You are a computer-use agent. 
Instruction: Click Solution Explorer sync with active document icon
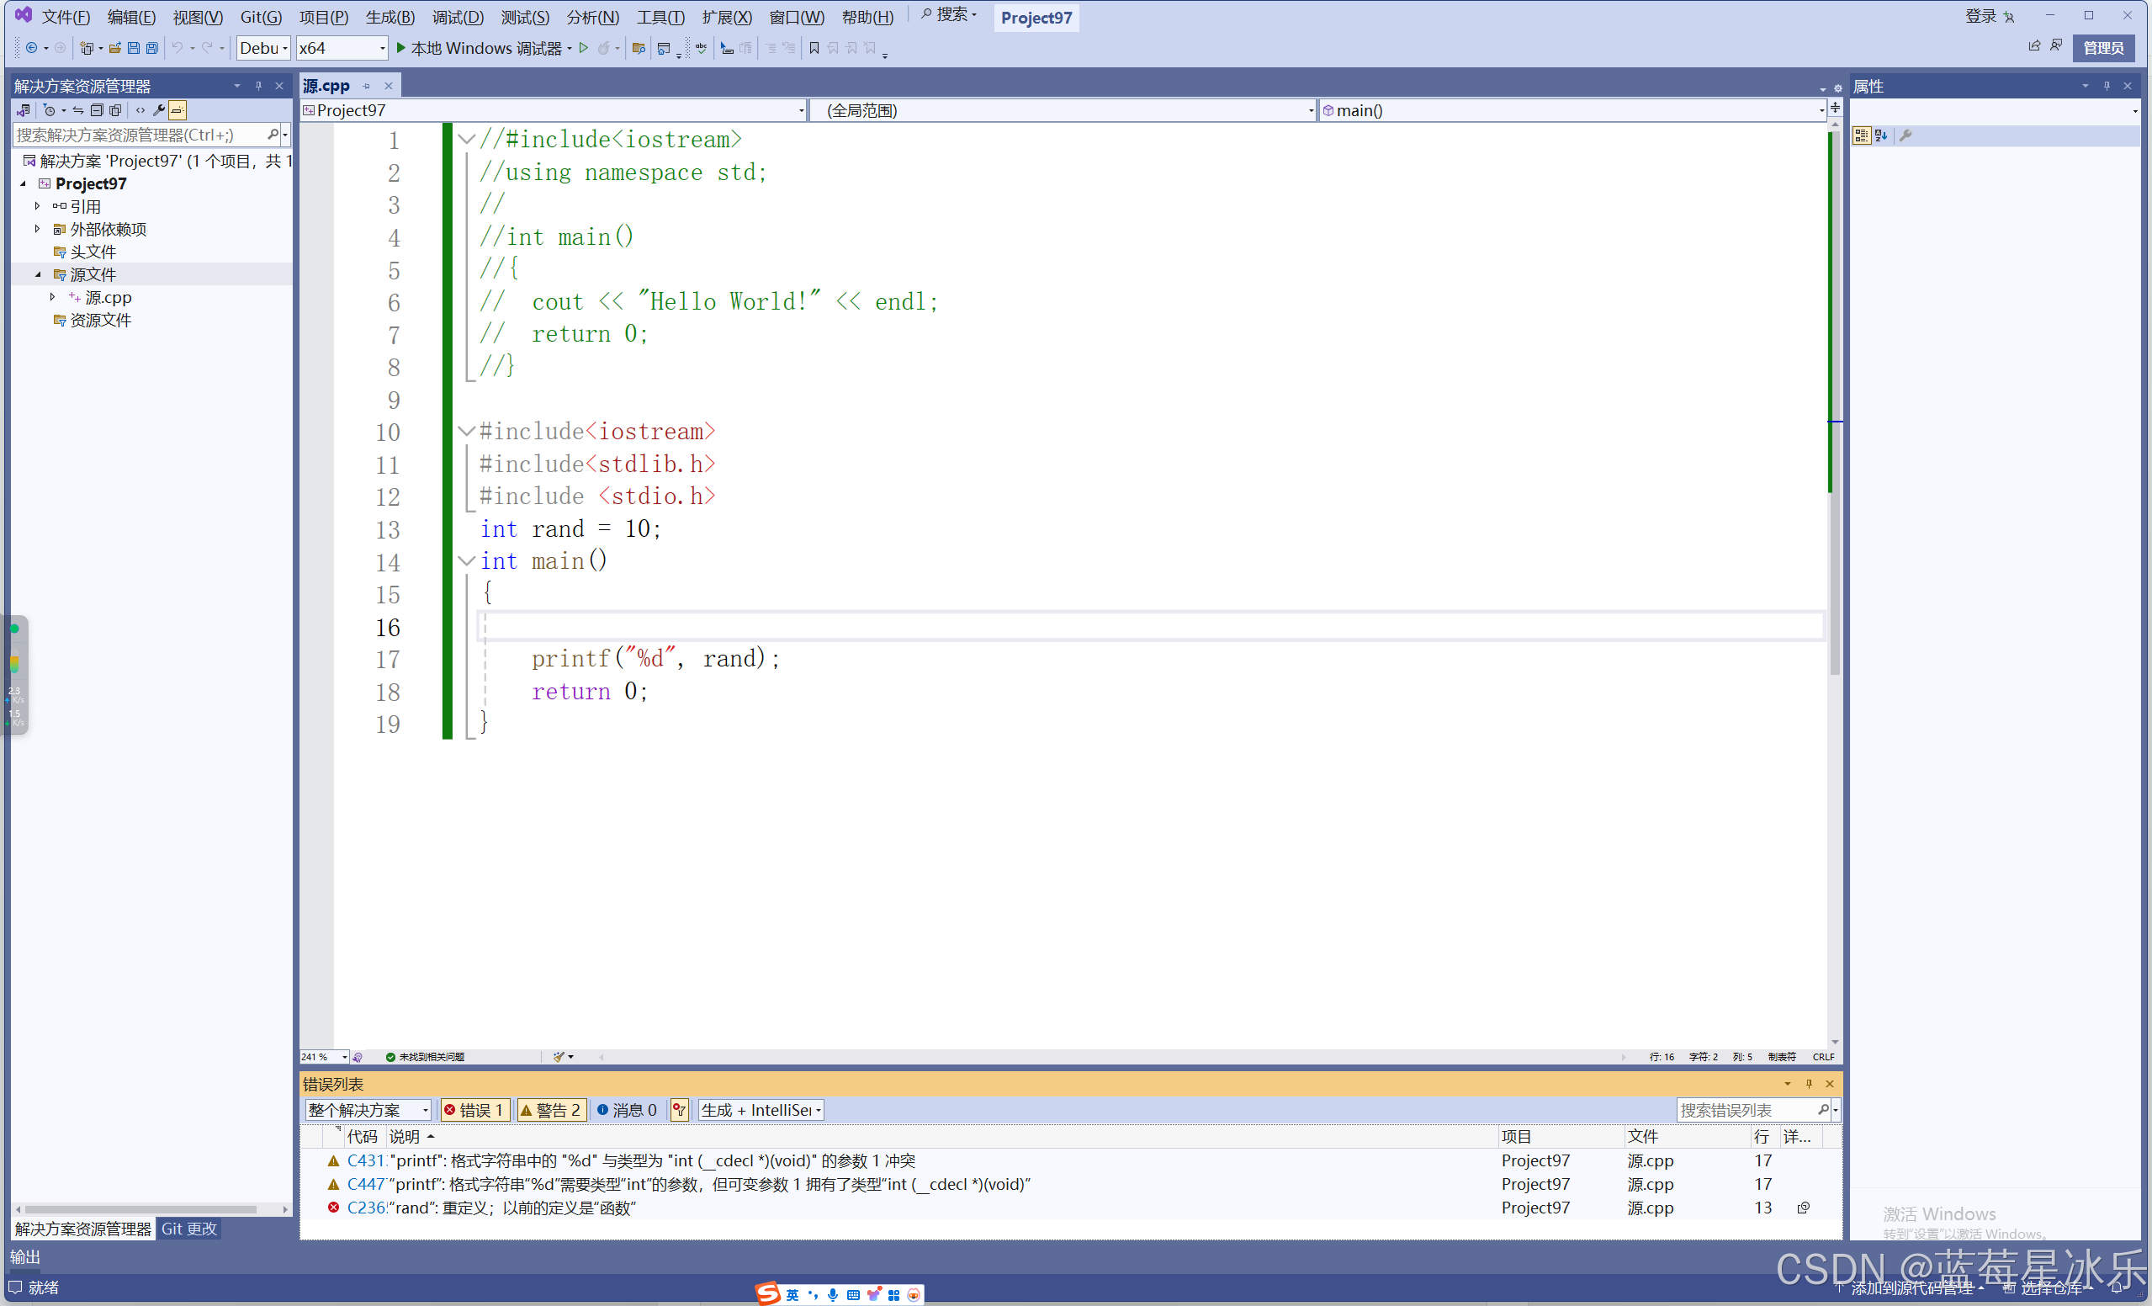point(77,110)
